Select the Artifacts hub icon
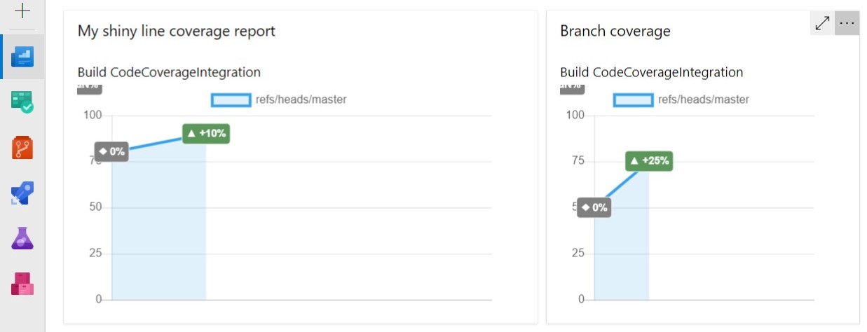The width and height of the screenshot is (867, 332). tap(22, 284)
